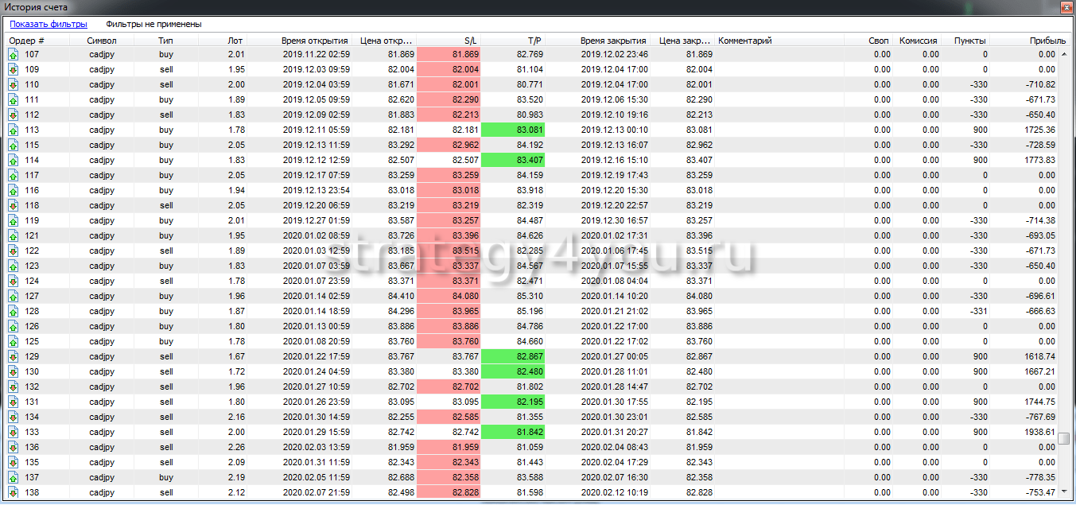
Task: Click the Тип column header
Action: (x=165, y=41)
